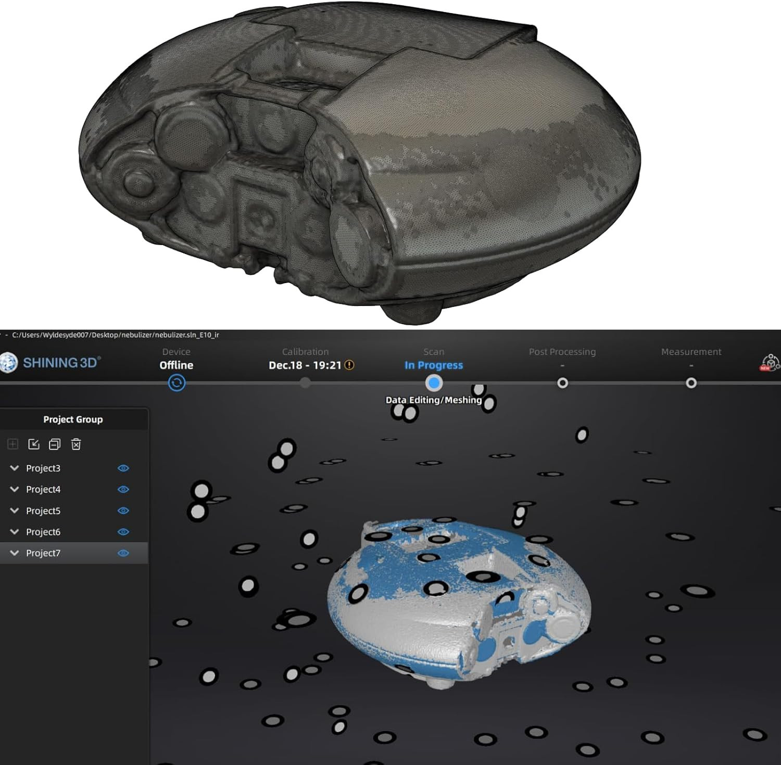Go to the Measurement step
The width and height of the screenshot is (781, 765).
coord(691,352)
